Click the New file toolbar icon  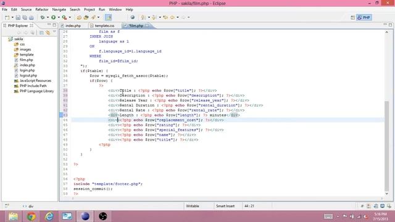click(x=7, y=17)
